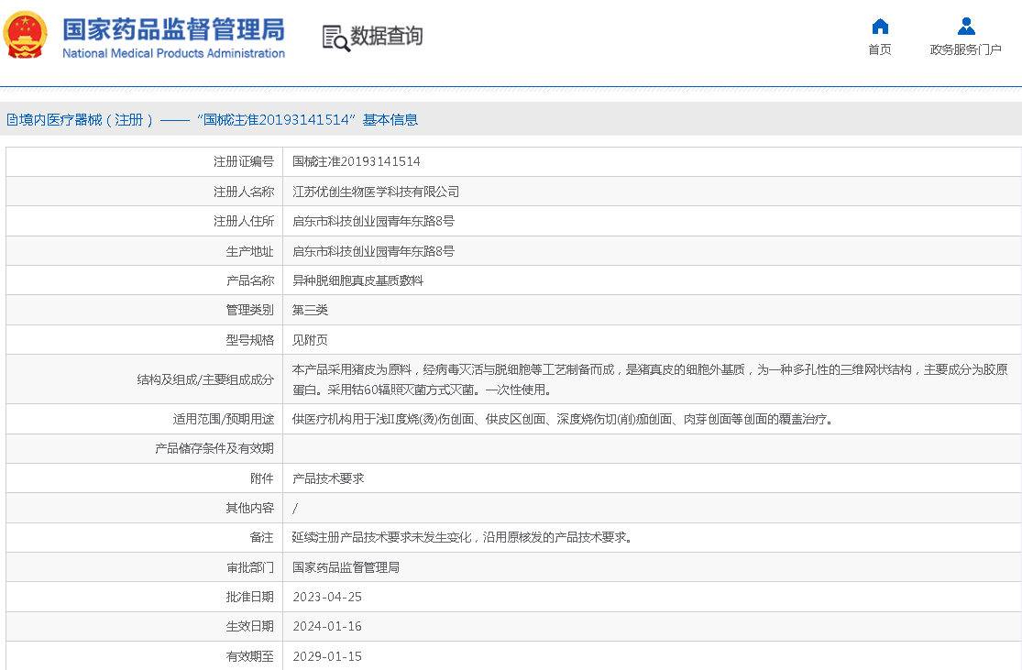Click the 批准日期 row label
This screenshot has width=1022, height=670.
tap(250, 597)
